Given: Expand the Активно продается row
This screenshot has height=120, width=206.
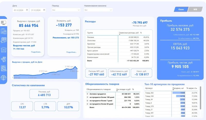Looking at the screenshot, I should (88, 94).
